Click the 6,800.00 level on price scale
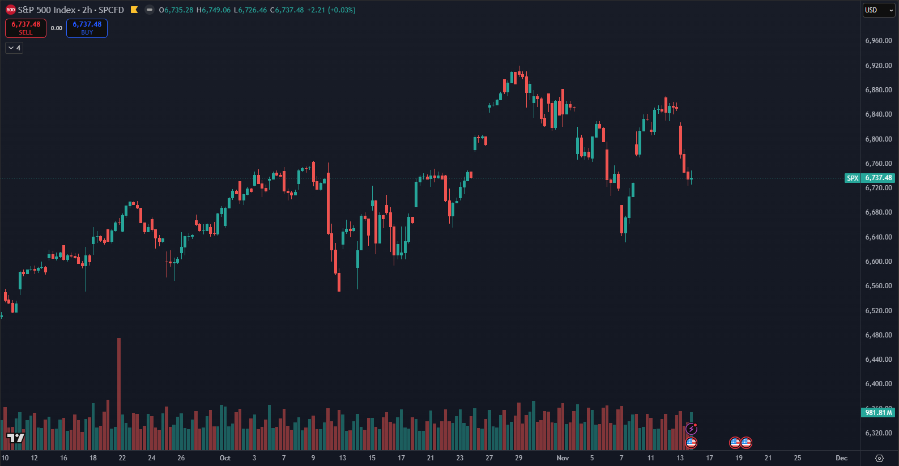The image size is (899, 466). (x=879, y=139)
